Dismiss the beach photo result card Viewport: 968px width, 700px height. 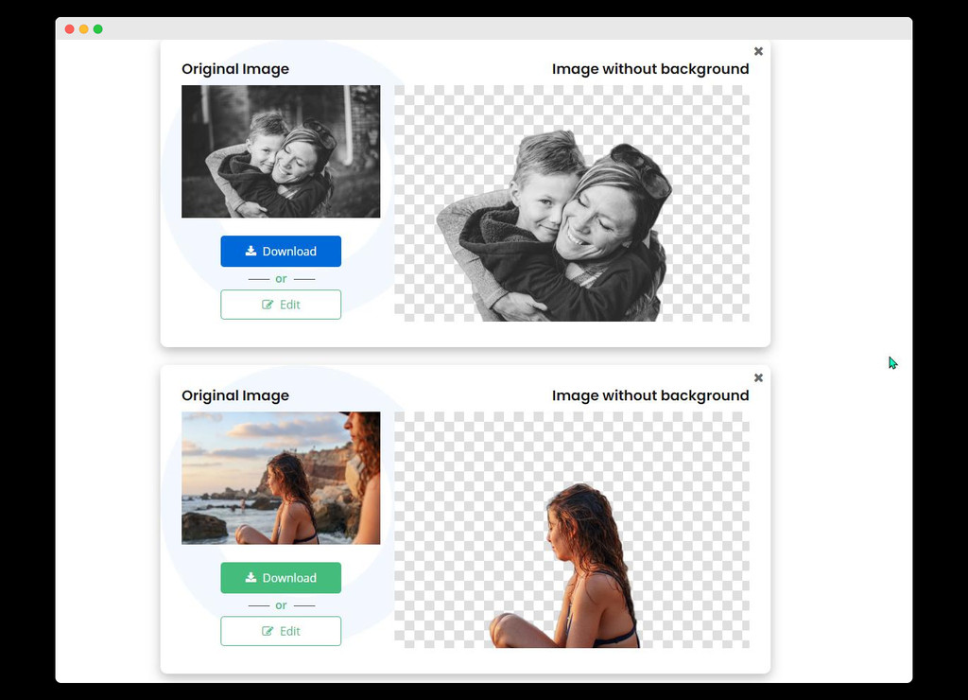(758, 377)
